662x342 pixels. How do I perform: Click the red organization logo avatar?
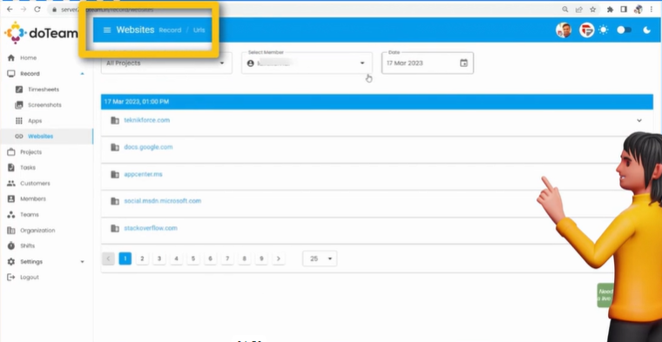coord(586,30)
